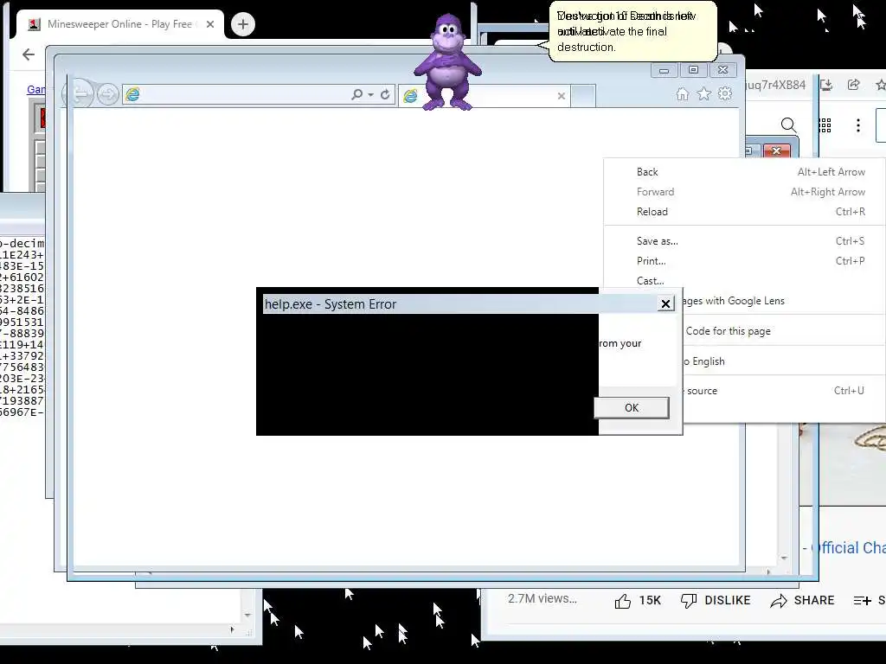This screenshot has height=664, width=886.
Task: Click the search magnifier in IE address bar
Action: coord(356,94)
